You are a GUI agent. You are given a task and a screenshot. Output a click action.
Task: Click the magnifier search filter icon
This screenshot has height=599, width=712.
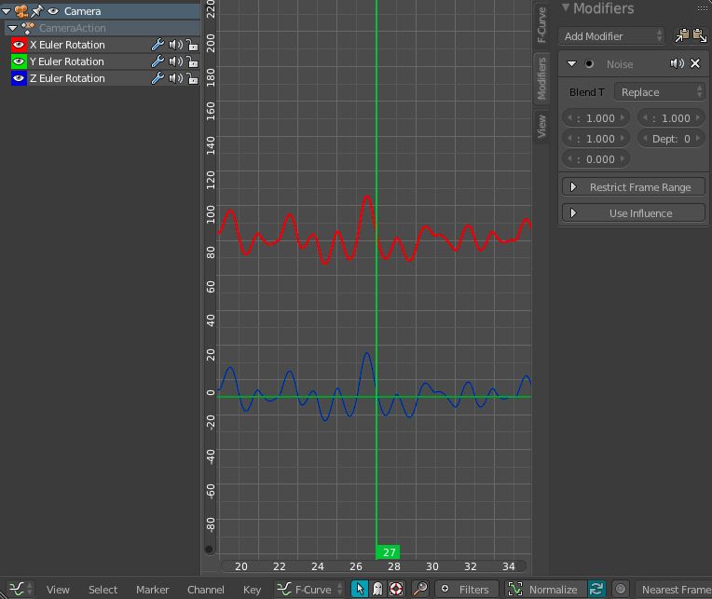[x=420, y=589]
